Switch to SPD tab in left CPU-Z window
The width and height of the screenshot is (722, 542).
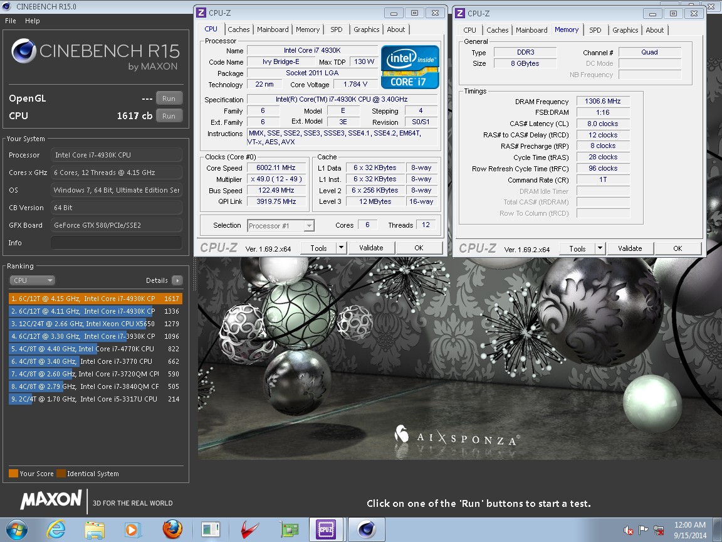point(337,29)
